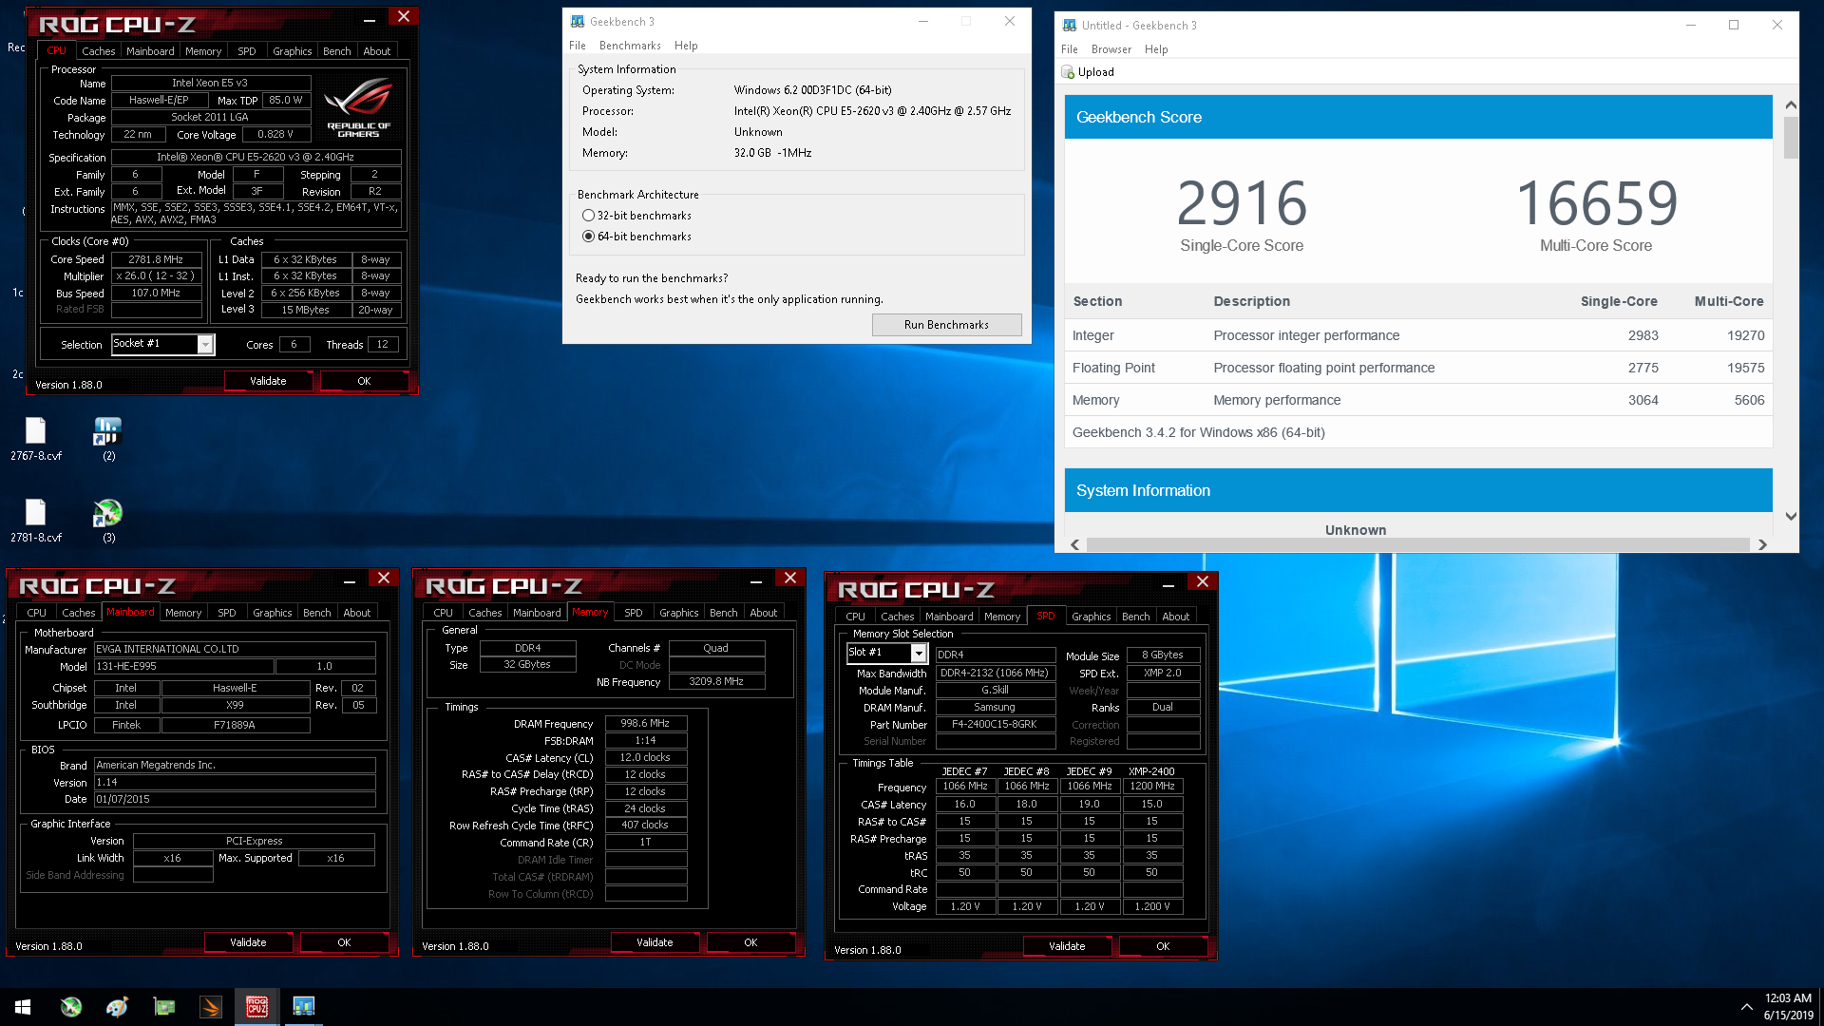Open the Windows Start menu

[23, 1007]
